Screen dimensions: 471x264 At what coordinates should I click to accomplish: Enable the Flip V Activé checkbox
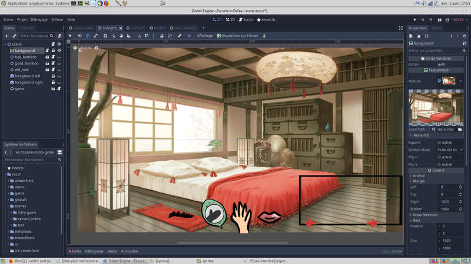pos(439,165)
